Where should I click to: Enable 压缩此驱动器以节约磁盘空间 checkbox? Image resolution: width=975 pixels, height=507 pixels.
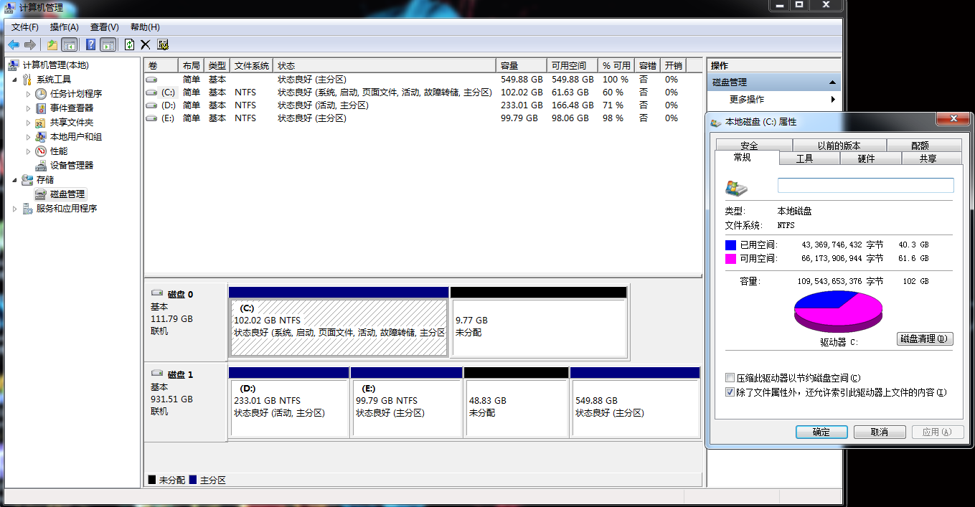pyautogui.click(x=730, y=378)
